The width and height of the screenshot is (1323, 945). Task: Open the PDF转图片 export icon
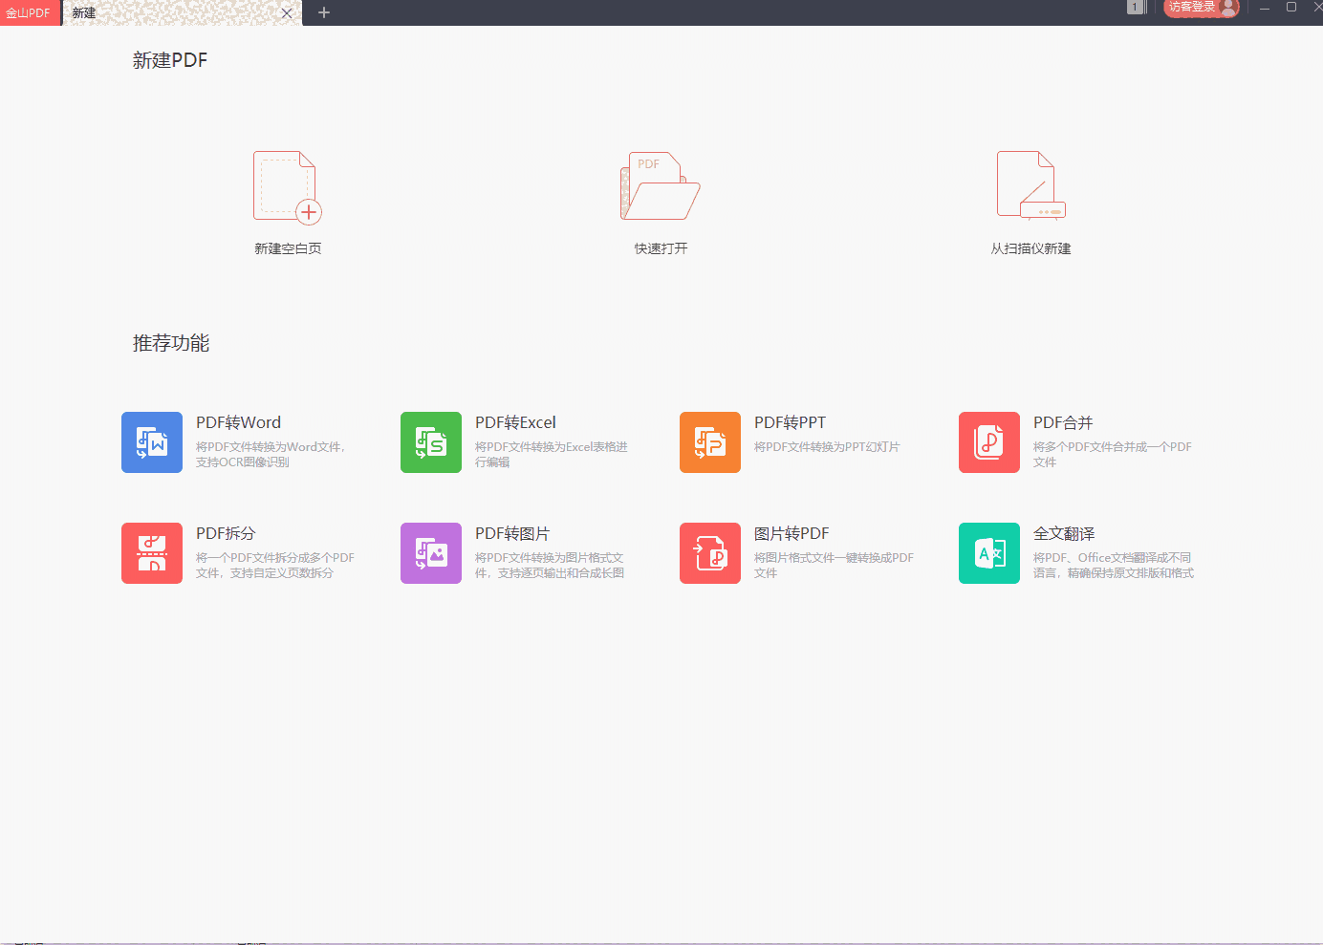[431, 553]
